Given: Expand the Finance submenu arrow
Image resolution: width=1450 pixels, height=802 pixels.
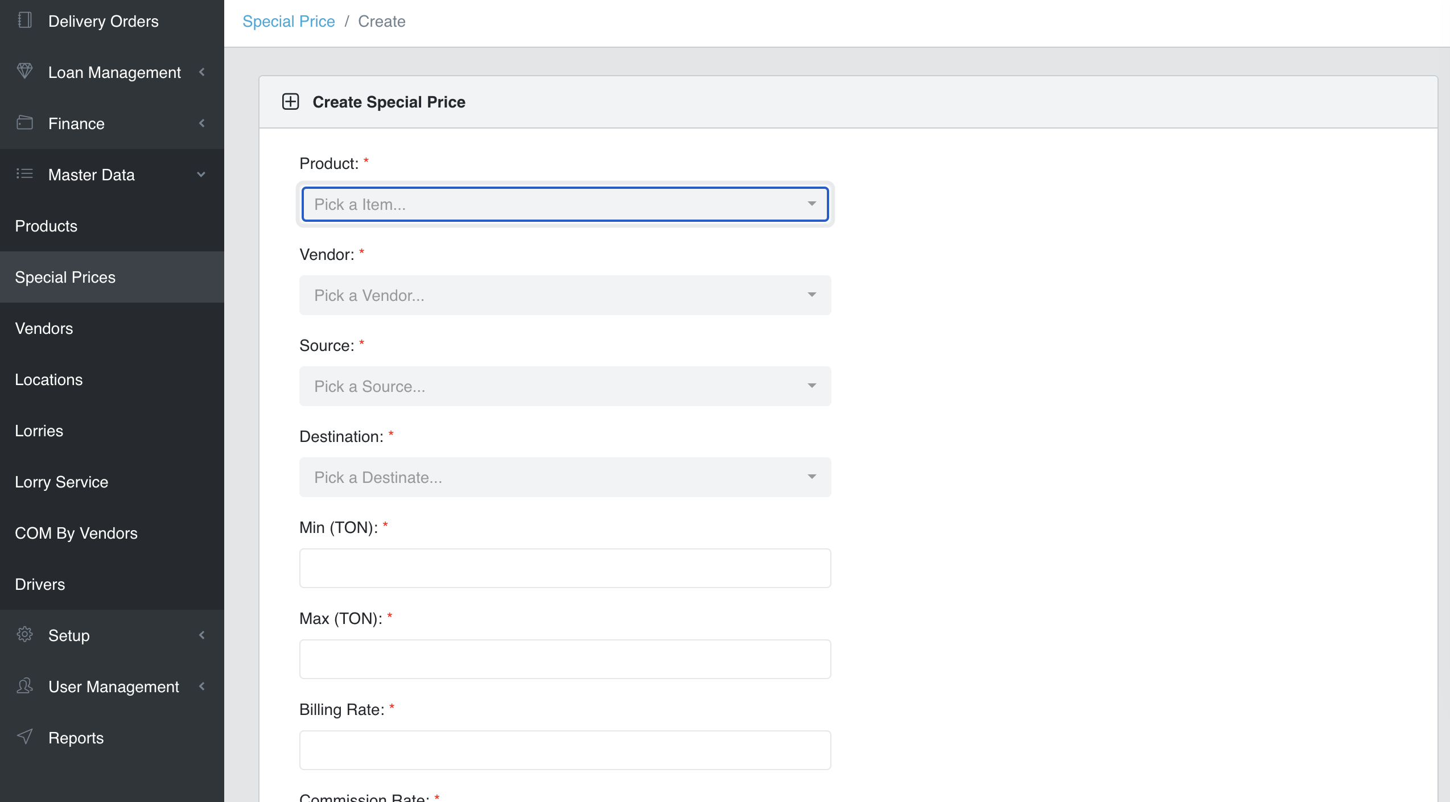Looking at the screenshot, I should pos(201,123).
